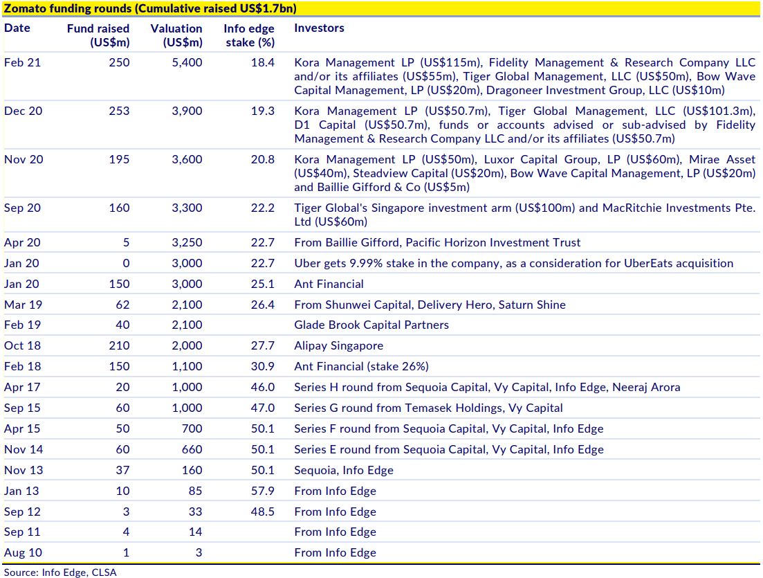Click the 'Nov 13' date cell
This screenshot has height=578, width=763.
tap(24, 471)
